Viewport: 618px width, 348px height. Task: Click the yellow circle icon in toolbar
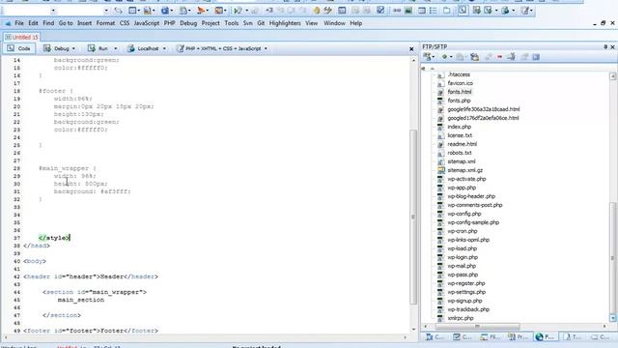click(x=317, y=11)
